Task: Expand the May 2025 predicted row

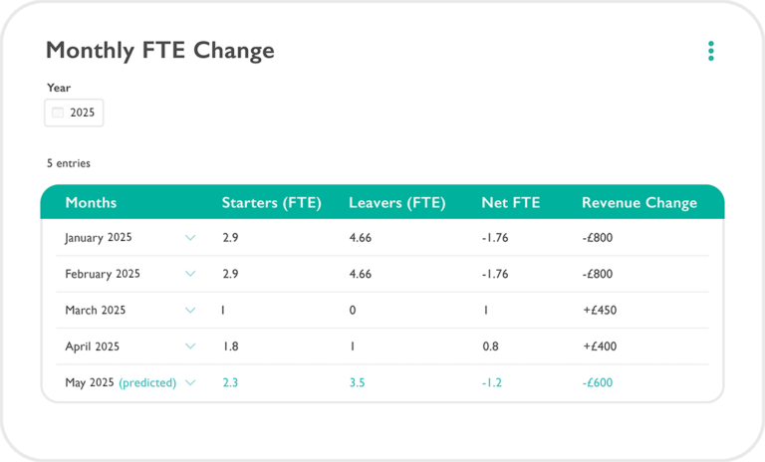Action: (190, 382)
